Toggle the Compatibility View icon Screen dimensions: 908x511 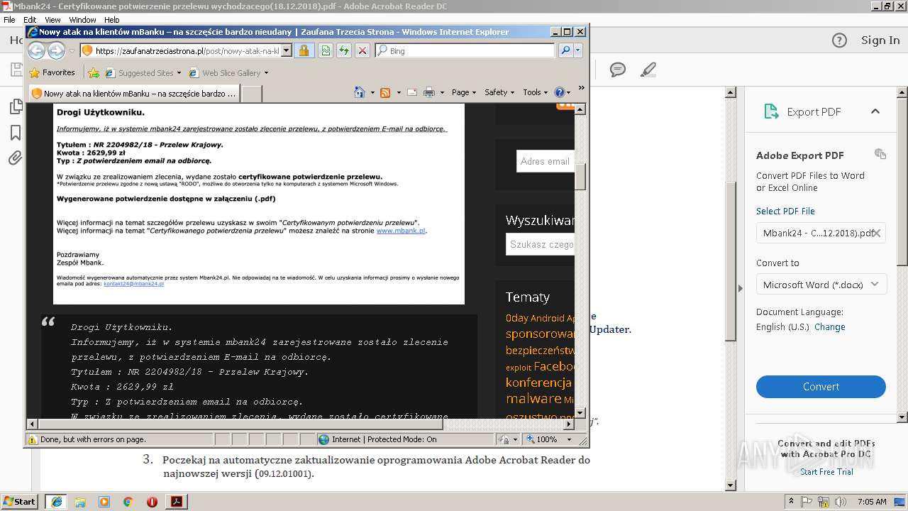point(325,50)
